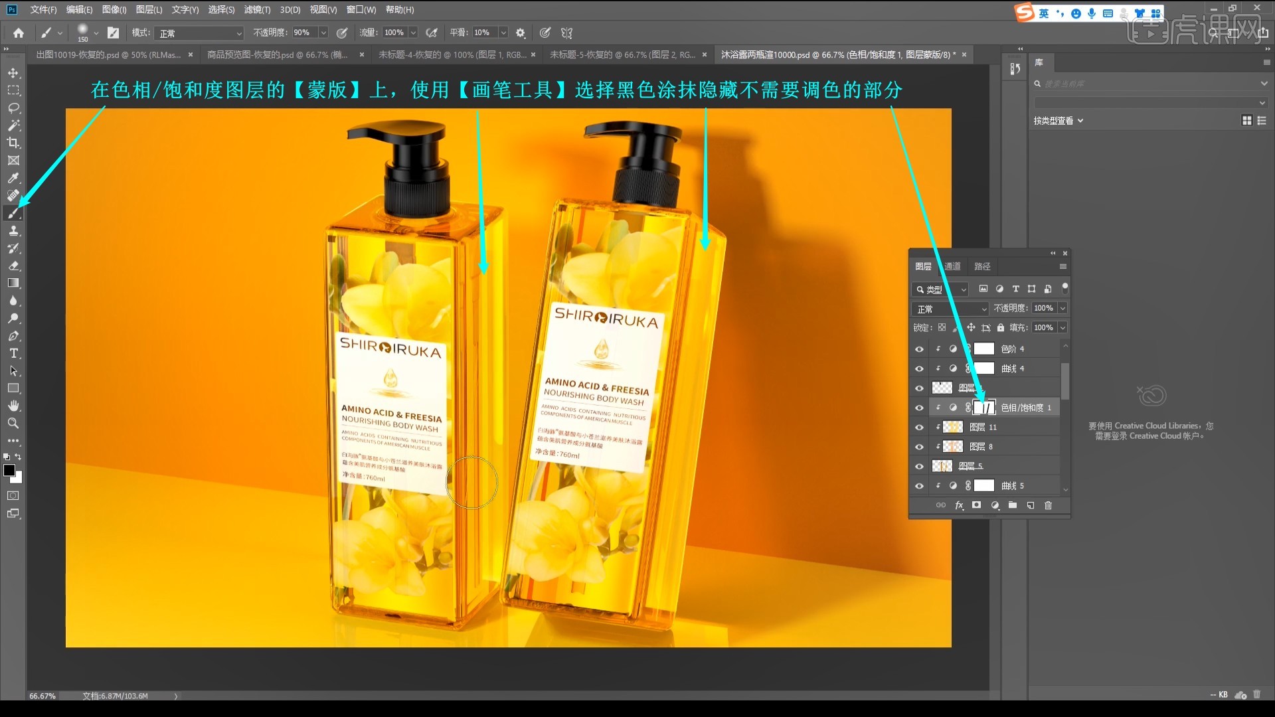Toggle visibility of 曲线 4 layer
Image resolution: width=1275 pixels, height=717 pixels.
[920, 368]
